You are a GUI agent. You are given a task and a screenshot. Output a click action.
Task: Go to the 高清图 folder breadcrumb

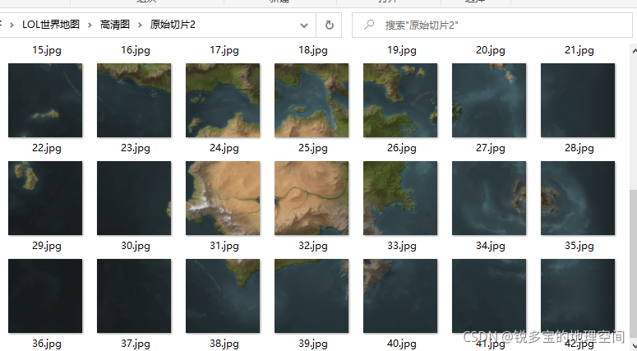115,25
